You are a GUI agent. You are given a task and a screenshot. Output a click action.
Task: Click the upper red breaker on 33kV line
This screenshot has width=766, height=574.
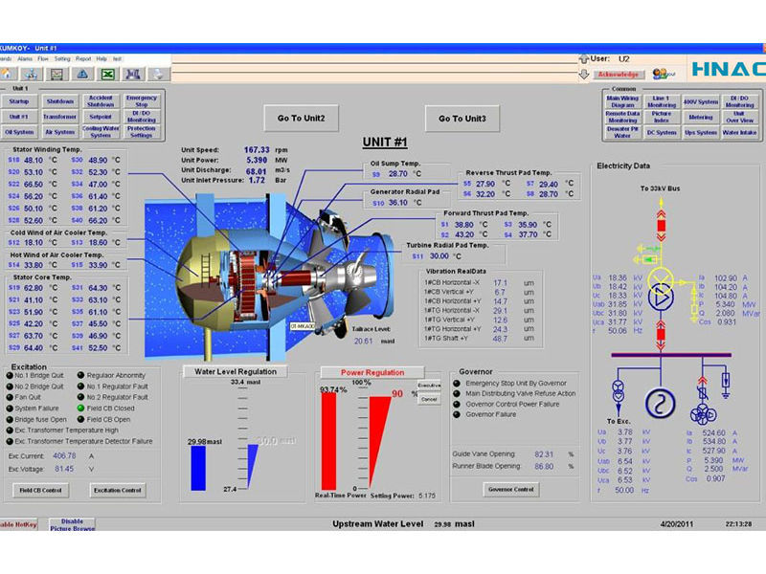(x=661, y=226)
